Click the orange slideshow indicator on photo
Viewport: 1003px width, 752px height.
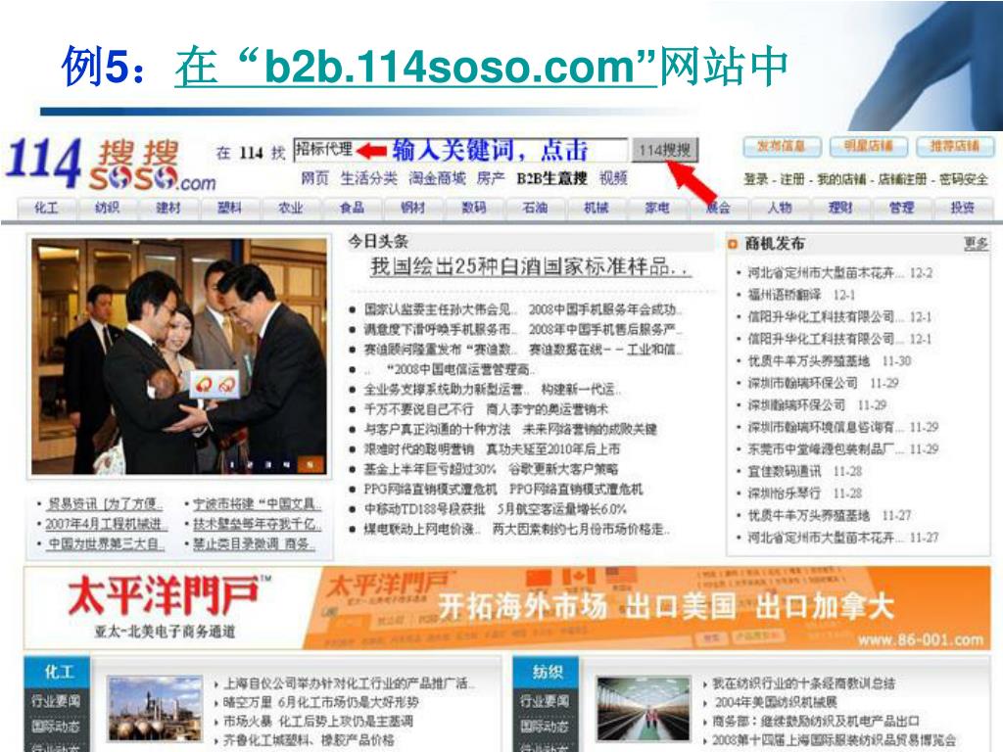click(310, 465)
